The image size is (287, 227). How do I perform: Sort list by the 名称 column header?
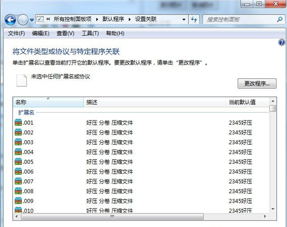click(x=49, y=103)
